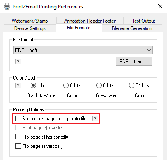Open the PDF (*.pdf) format combo box
Viewport: 167px width, 160px height.
[83, 50]
